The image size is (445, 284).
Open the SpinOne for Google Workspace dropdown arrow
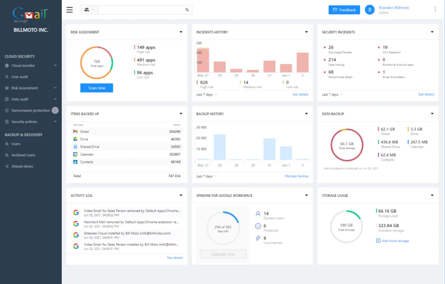pos(306,195)
